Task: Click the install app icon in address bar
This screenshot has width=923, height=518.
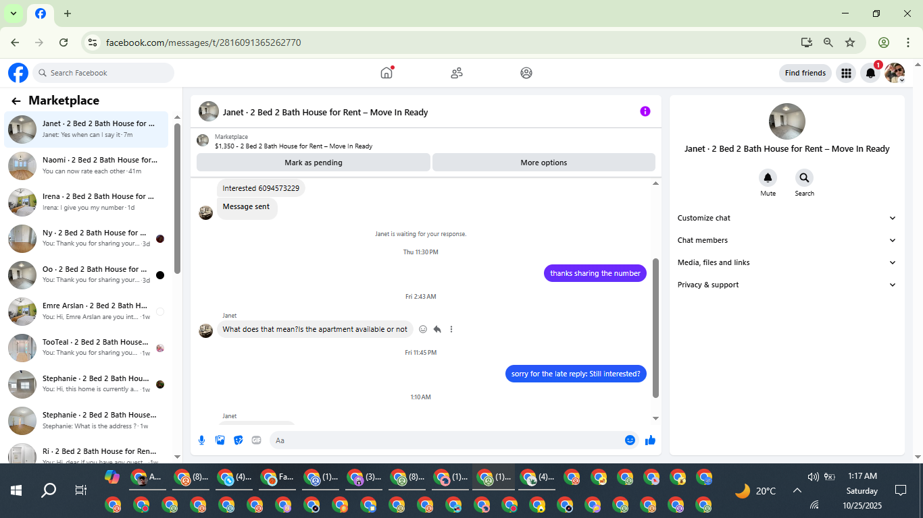Action: (x=807, y=42)
